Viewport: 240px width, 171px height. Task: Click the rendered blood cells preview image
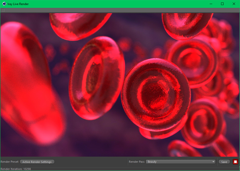pos(120,85)
